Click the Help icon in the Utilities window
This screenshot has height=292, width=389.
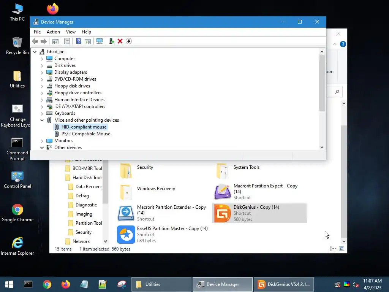click(x=343, y=44)
